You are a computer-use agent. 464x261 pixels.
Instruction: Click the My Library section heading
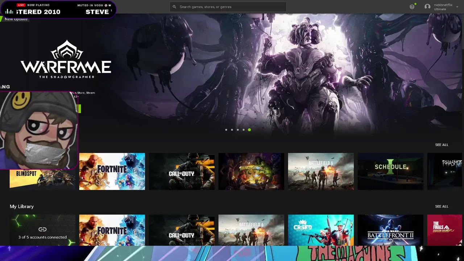[x=22, y=206]
